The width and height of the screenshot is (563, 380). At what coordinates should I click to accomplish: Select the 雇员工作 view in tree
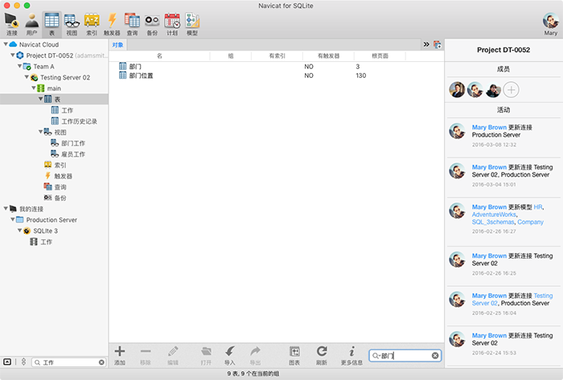[x=73, y=154]
